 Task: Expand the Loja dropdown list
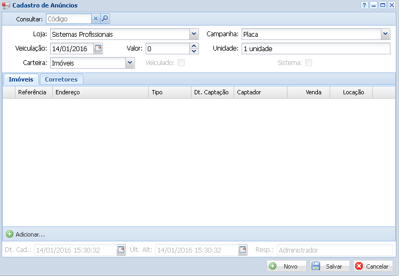pyautogui.click(x=194, y=35)
